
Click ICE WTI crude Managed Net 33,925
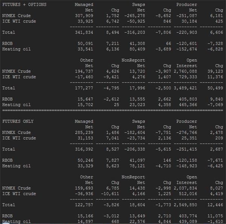click(x=86, y=21)
